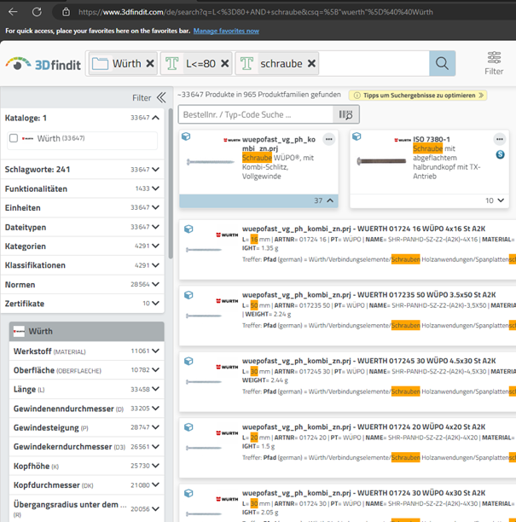Click the browser address bar URL

(x=256, y=12)
